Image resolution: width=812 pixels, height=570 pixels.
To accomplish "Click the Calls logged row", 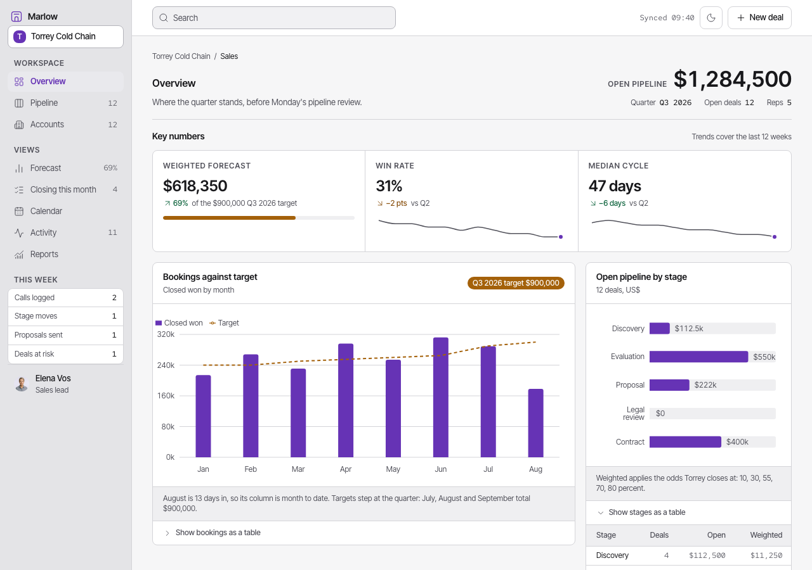I will 65,298.
